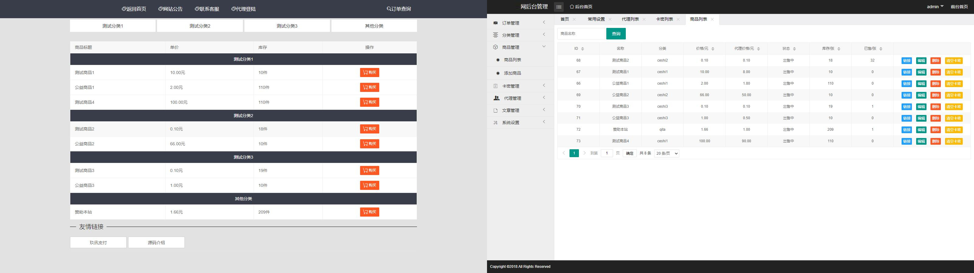Image resolution: width=974 pixels, height=273 pixels.
Task: Click the 后台首页 home icon link
Action: tap(581, 7)
